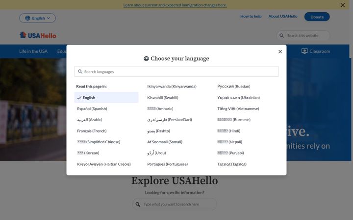The height and width of the screenshot is (220, 353).
Task: Choose Simplified Chinese language
Action: click(99, 142)
